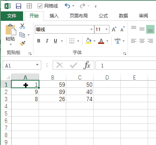Screen dimensions: 156x145
Task: Open the 文件 File tab
Action: [x=12, y=16]
